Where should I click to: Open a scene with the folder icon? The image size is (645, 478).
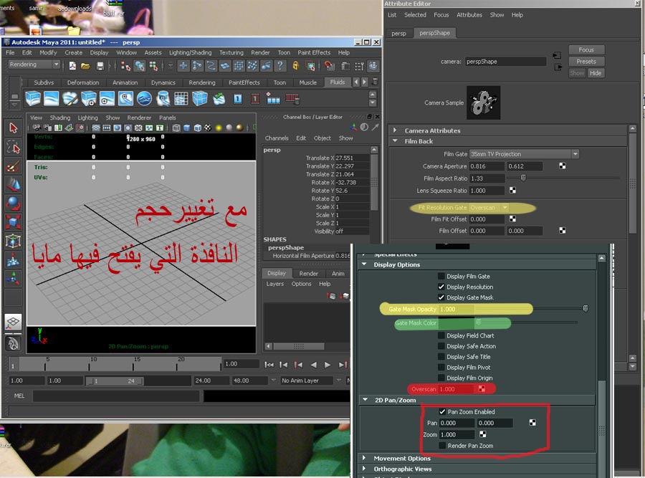point(85,66)
